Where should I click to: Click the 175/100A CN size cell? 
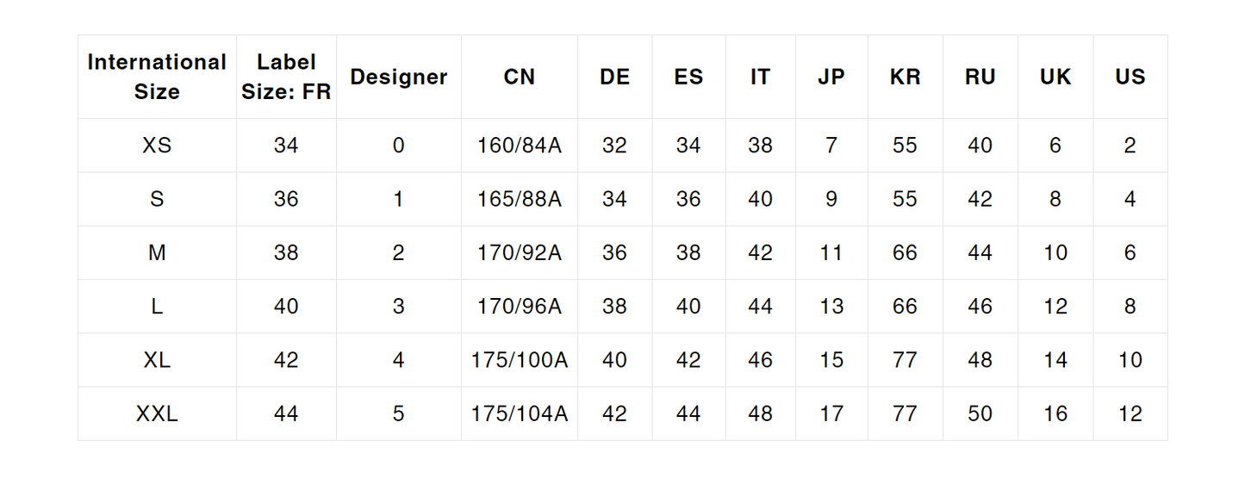519,360
